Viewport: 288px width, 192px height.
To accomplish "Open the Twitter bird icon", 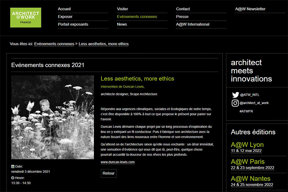I will point(235,95).
